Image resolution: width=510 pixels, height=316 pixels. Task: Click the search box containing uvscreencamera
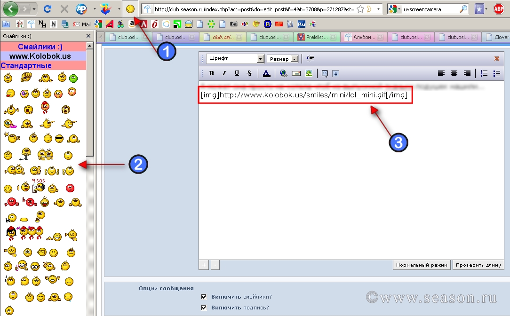(430, 9)
